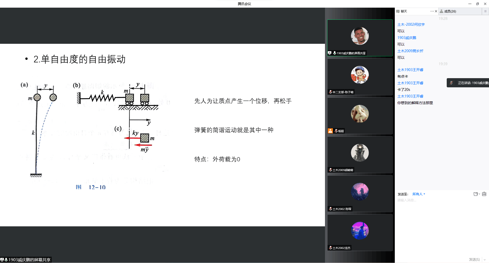Click the chat folder/file icon
Viewport: 489px width, 263px height.
coord(475,194)
